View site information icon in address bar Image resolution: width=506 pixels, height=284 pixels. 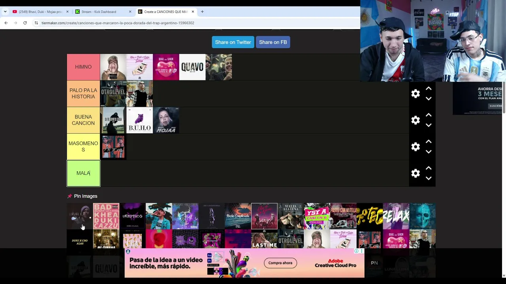36,23
